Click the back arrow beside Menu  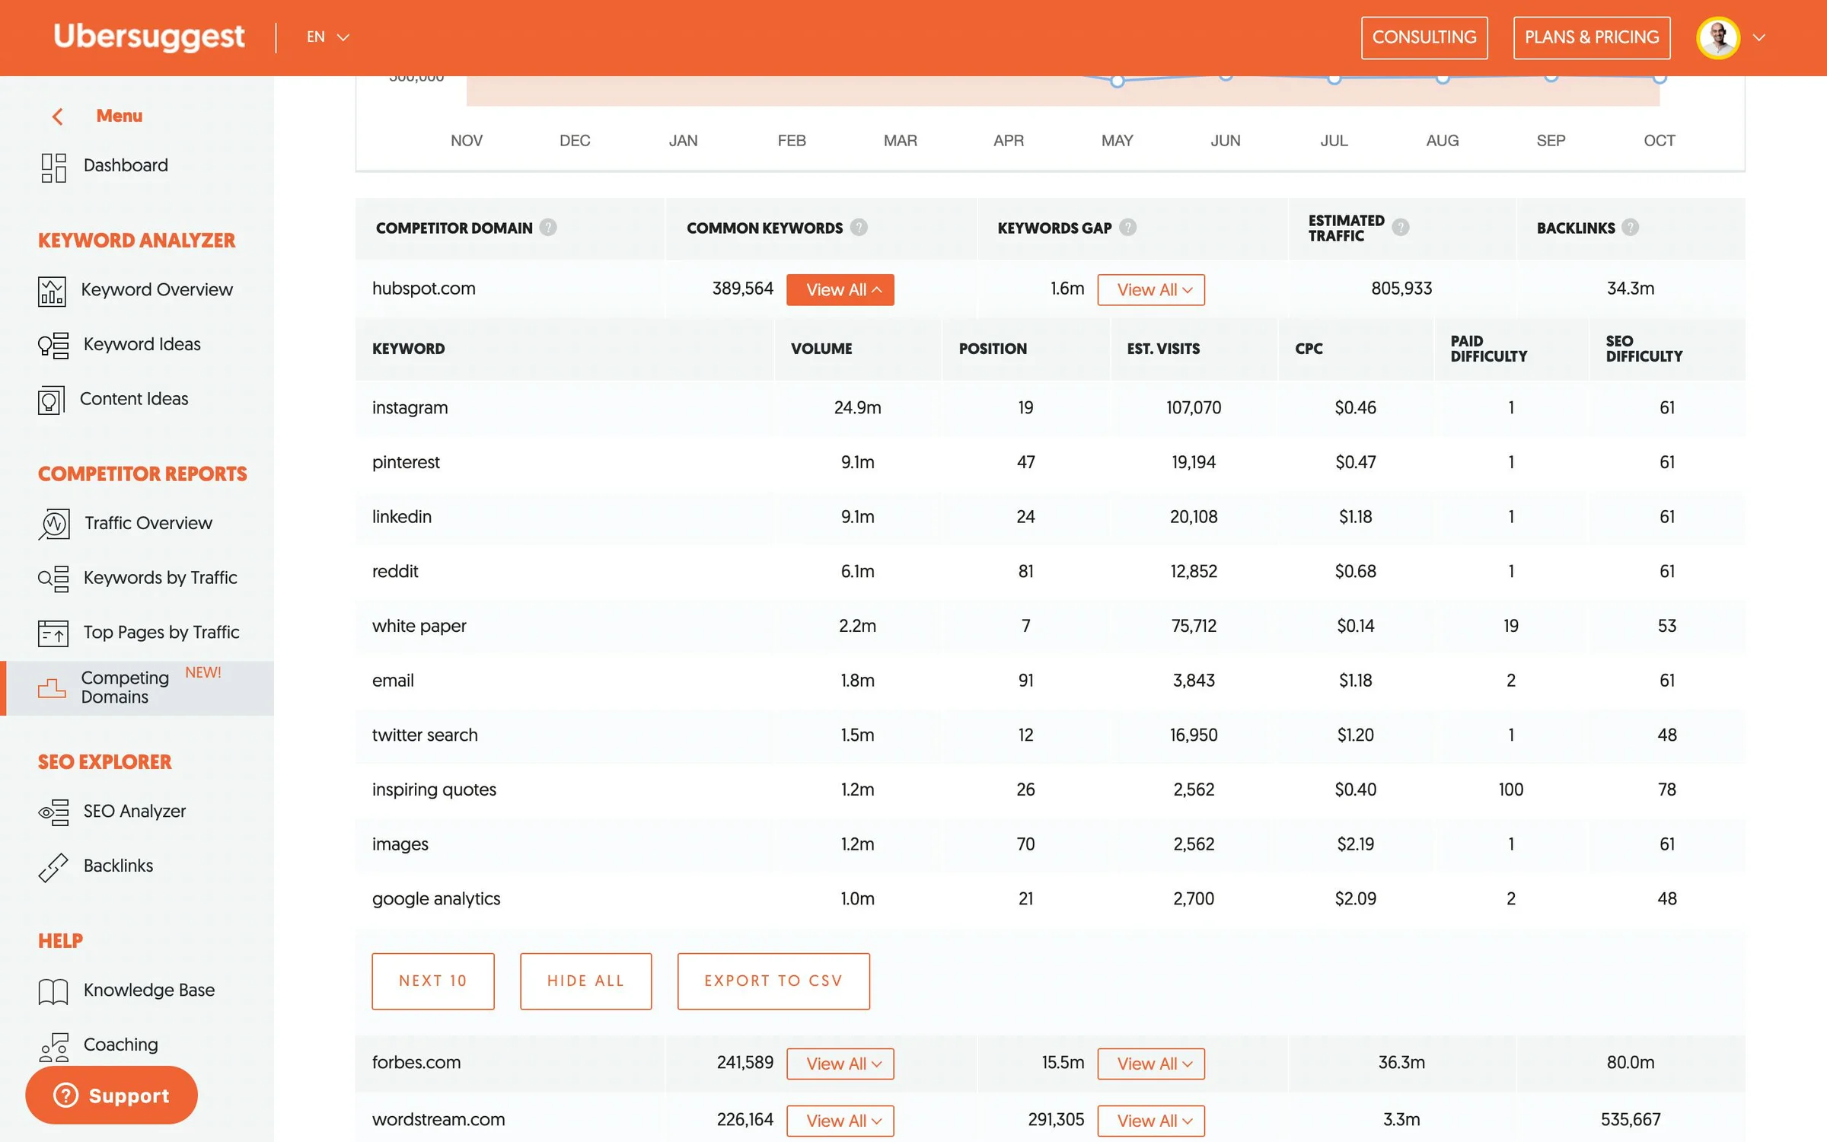coord(57,116)
